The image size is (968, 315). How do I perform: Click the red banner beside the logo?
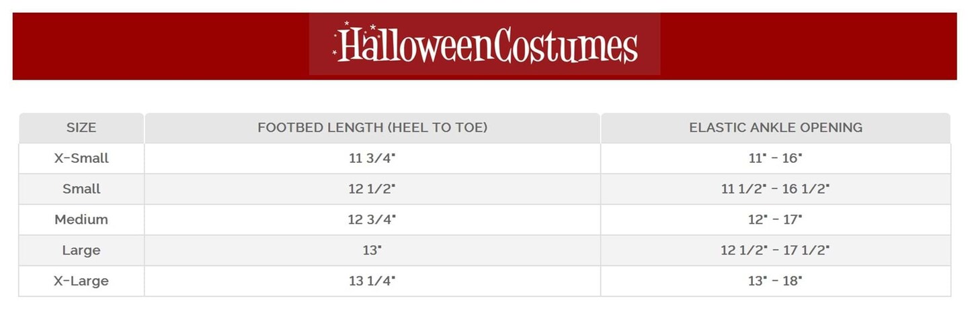pos(807,46)
